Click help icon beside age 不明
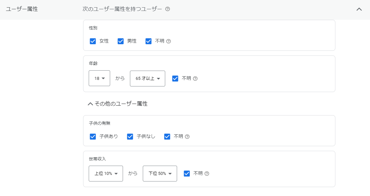This screenshot has height=196, width=370. coord(195,79)
